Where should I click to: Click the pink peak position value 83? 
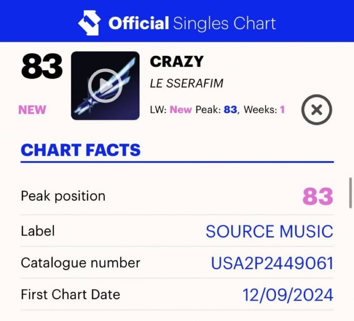coord(318,197)
